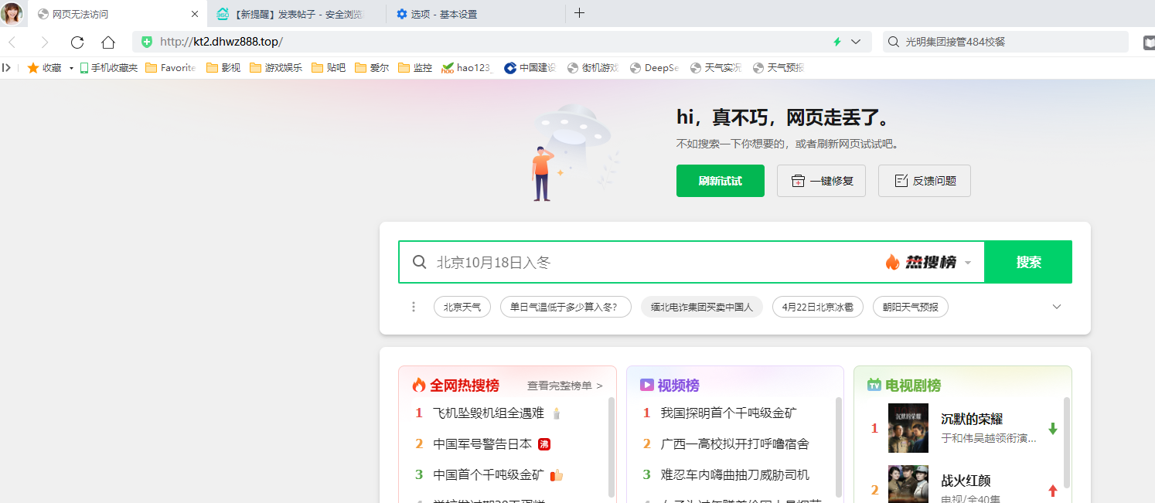The image size is (1155, 503).
Task: Click the hao123 bookmark icon
Action: [x=447, y=67]
